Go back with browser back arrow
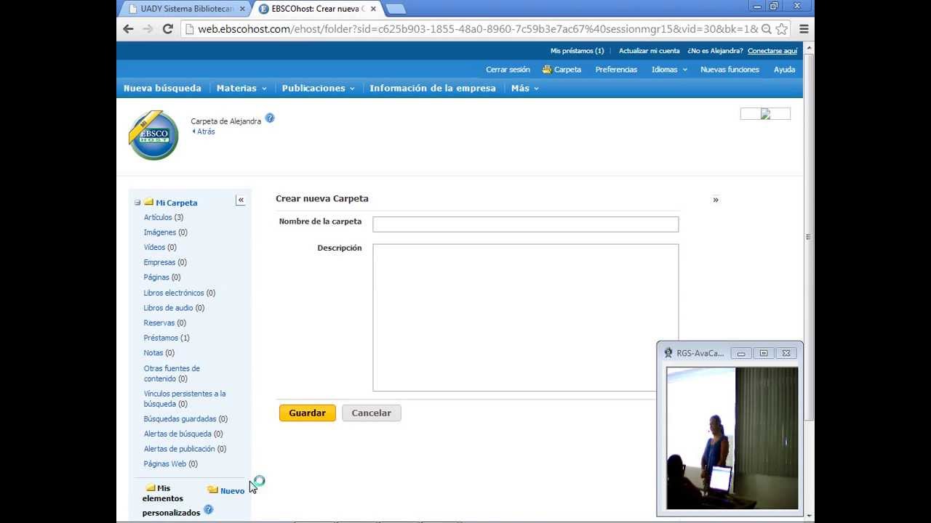The image size is (931, 523). pyautogui.click(x=128, y=29)
